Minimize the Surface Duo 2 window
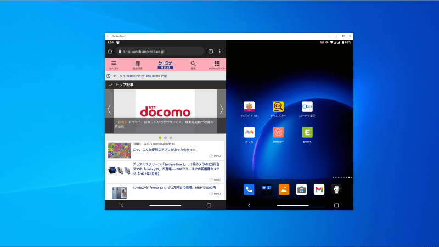This screenshot has height=247, width=439. [336, 36]
